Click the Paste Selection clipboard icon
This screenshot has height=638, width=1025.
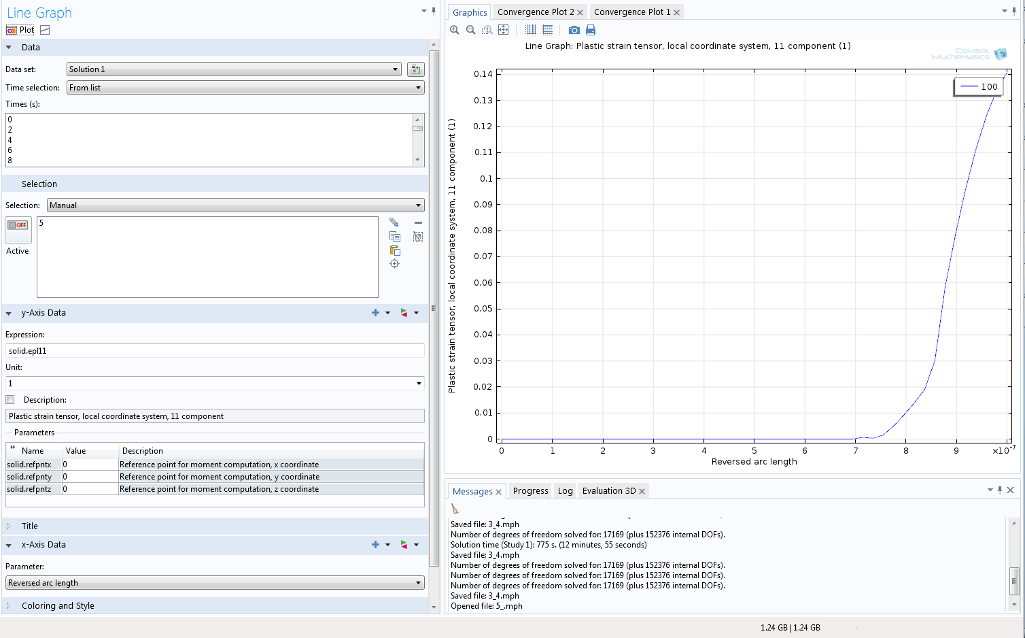click(395, 250)
